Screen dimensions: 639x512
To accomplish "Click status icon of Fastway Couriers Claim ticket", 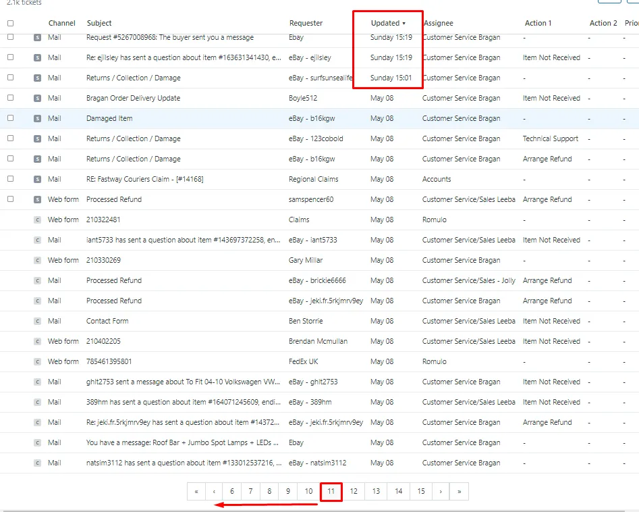I will click(x=37, y=179).
